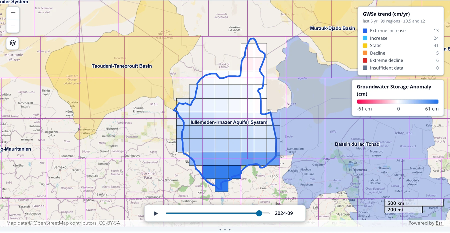Click the Niger country label
Screen dimensions: 450x233
pyautogui.click(x=291, y=104)
